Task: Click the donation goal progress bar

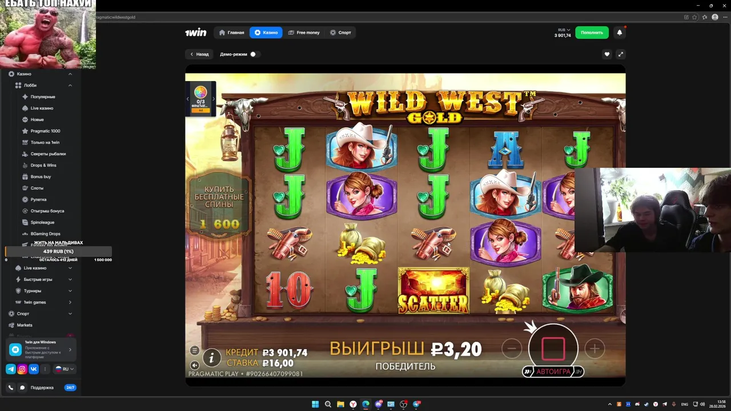Action: (x=58, y=251)
